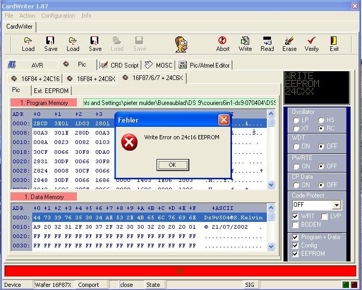Switch to the Ext. EEPROM sub-tab

51,91
